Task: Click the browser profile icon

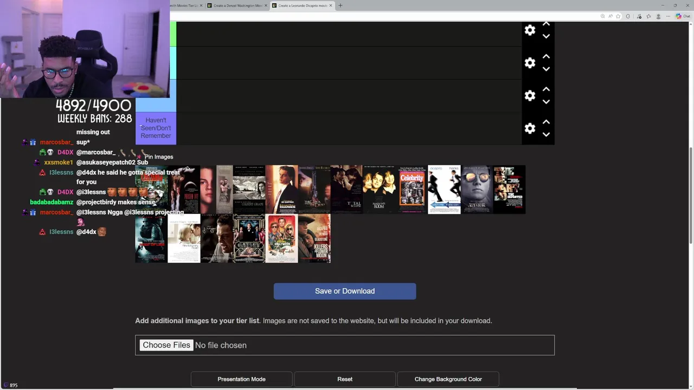Action: [658, 16]
